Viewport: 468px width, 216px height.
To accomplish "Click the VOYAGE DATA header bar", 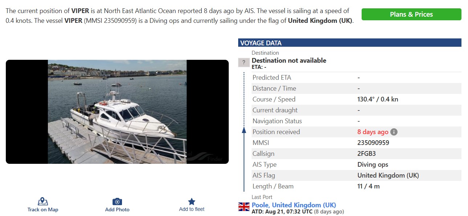I will (x=350, y=43).
